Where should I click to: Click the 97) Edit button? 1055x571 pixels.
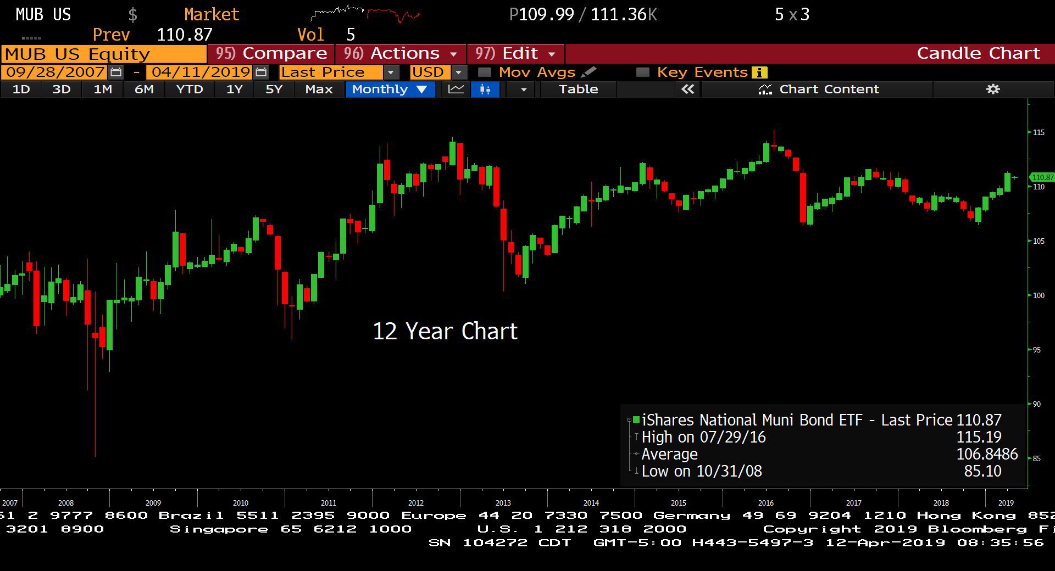click(x=515, y=53)
